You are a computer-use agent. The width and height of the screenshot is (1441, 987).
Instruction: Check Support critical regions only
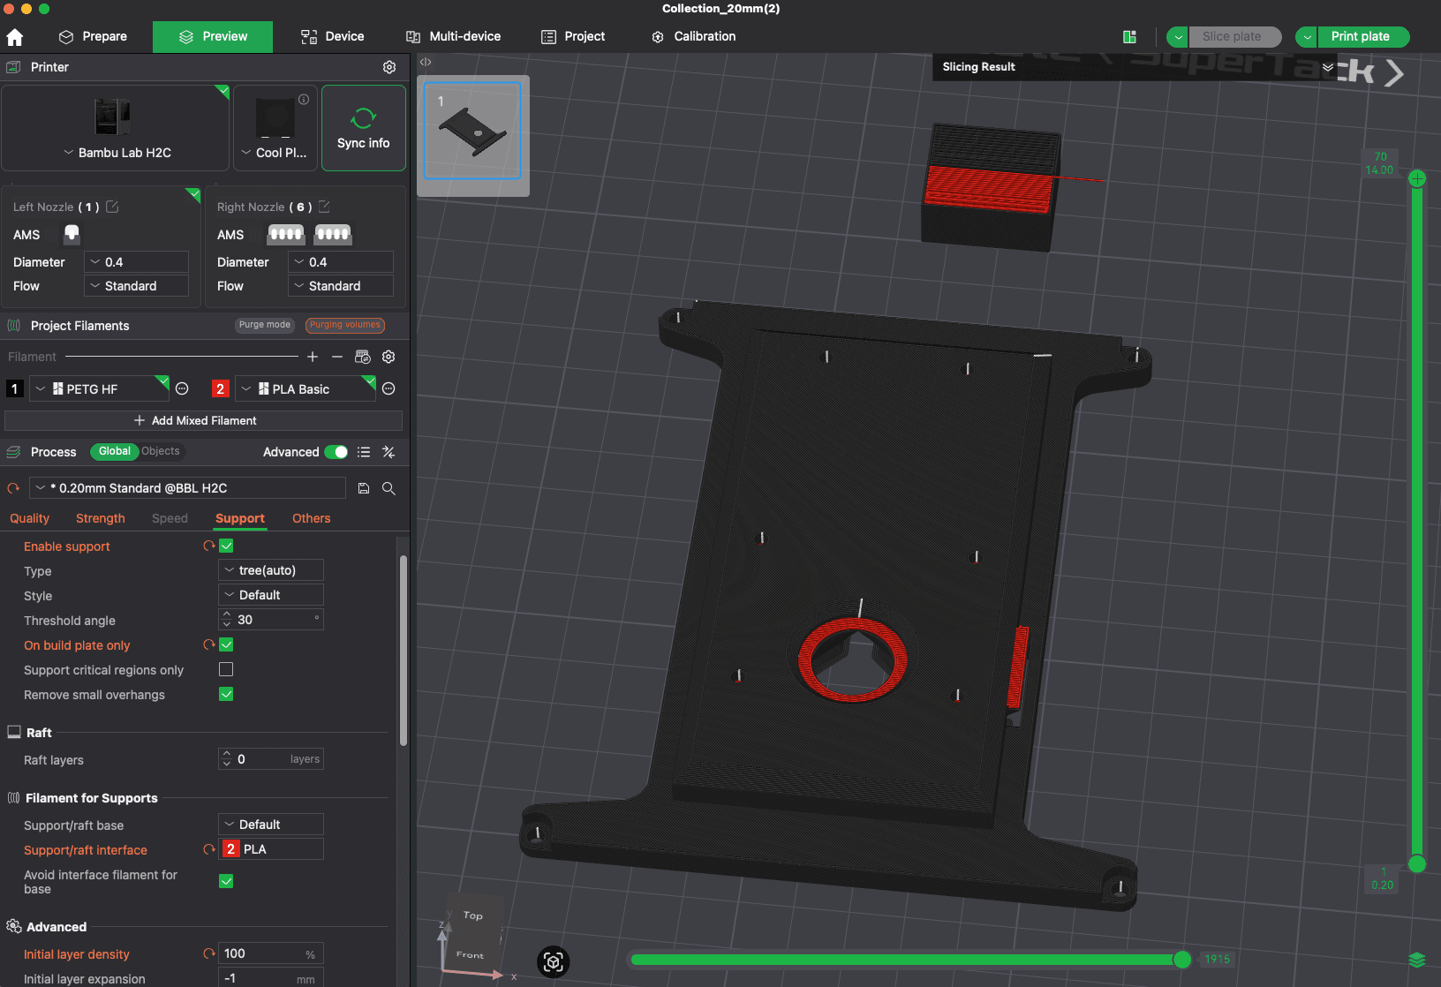[226, 670]
